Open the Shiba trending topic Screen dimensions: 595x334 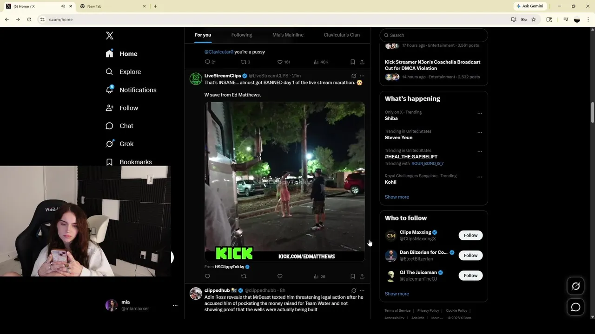391,118
